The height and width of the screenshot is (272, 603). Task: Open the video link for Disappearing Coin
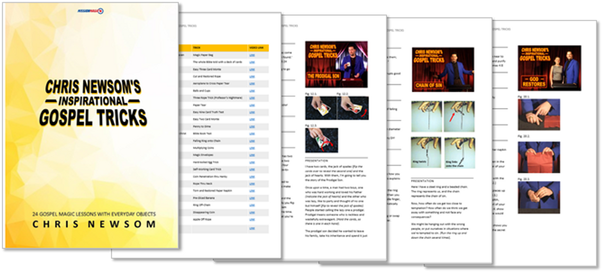pyautogui.click(x=252, y=213)
